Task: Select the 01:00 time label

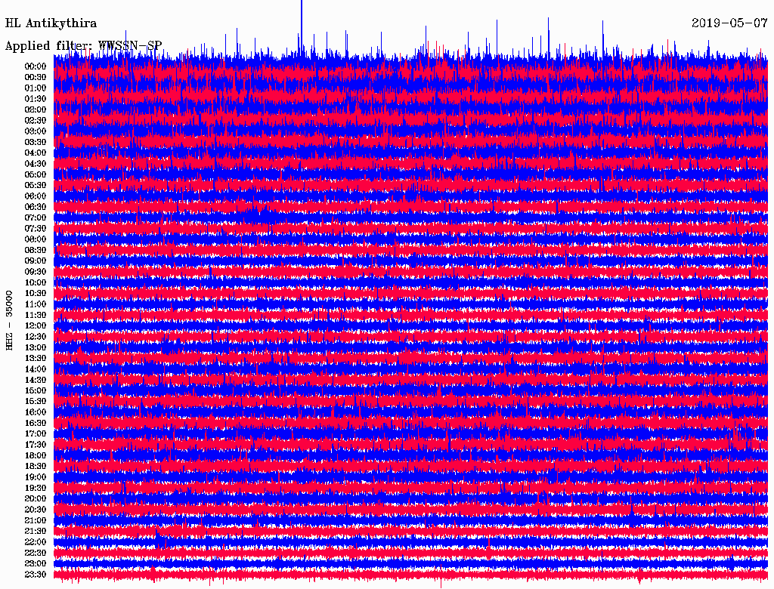Action: (x=35, y=88)
